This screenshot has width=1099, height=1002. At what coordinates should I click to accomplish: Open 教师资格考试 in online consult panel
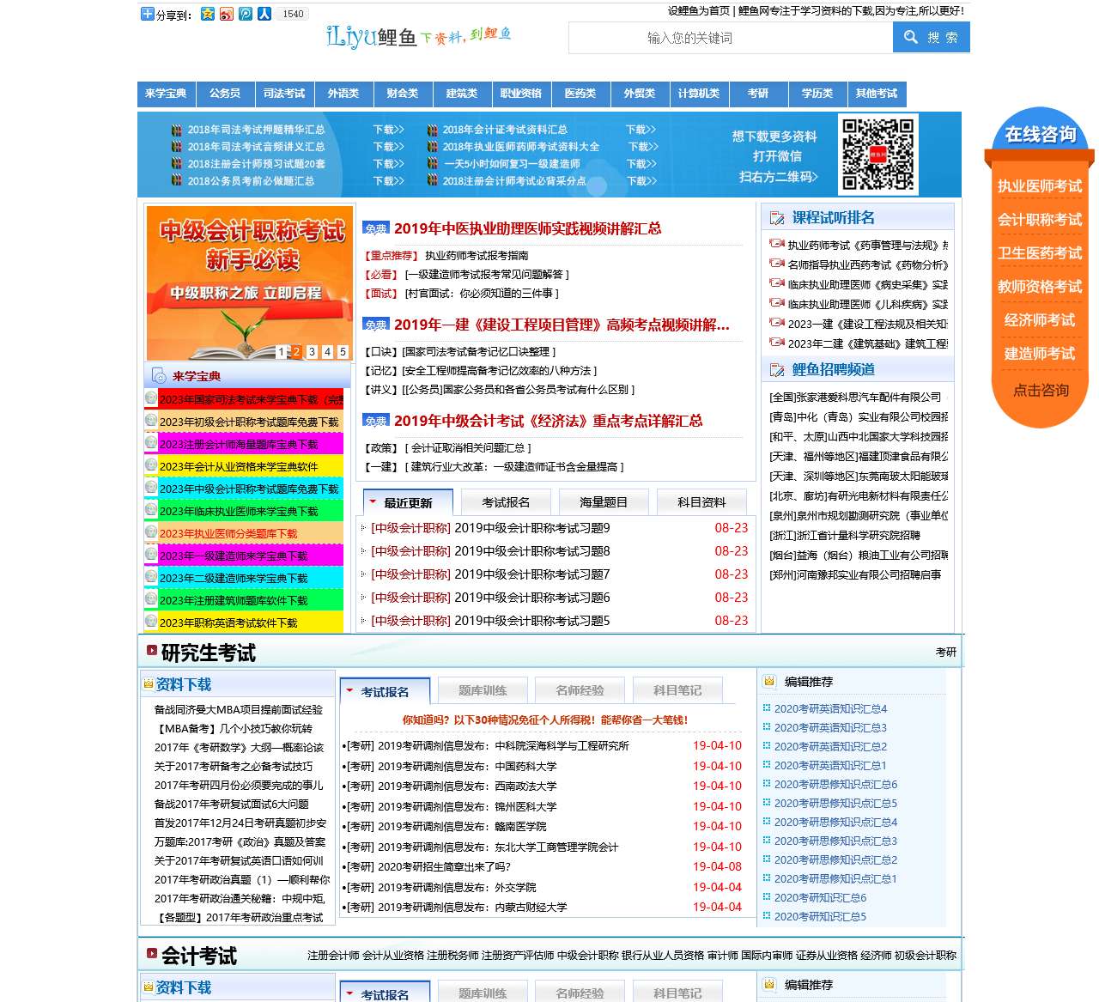(x=1040, y=287)
